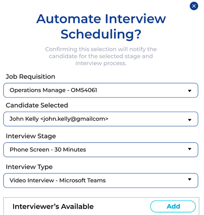The image size is (204, 215).
Task: Click the confirmation description paragraph
Action: (x=101, y=56)
